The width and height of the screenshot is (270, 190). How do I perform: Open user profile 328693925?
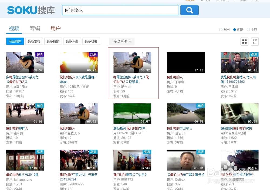coord(76,184)
